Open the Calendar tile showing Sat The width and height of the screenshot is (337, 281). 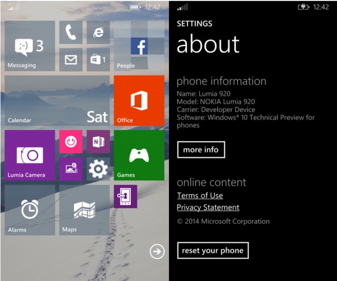(x=57, y=101)
